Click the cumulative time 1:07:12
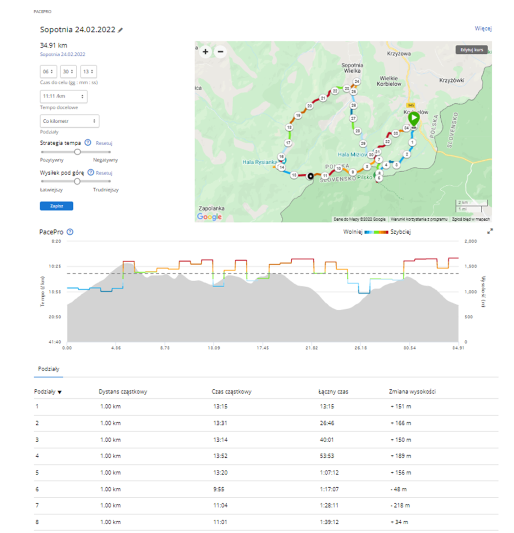Viewport: 514px width, 533px height. [x=329, y=472]
